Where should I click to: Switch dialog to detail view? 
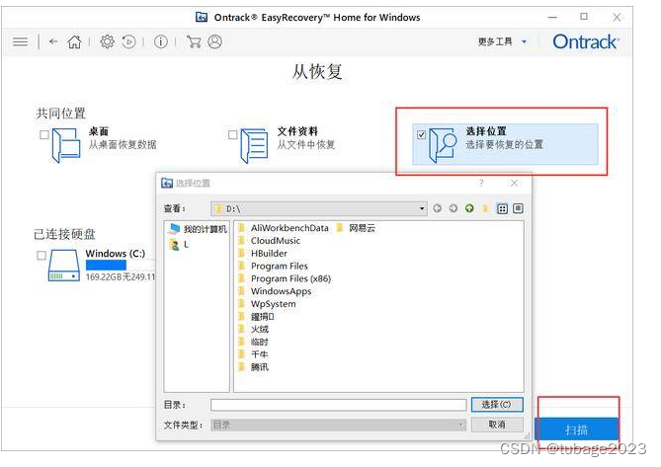tap(518, 208)
